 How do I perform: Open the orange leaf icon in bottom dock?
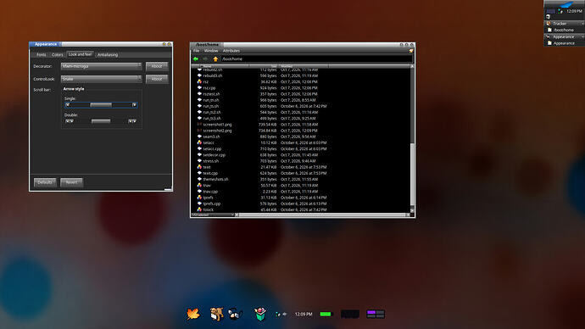[x=193, y=314]
